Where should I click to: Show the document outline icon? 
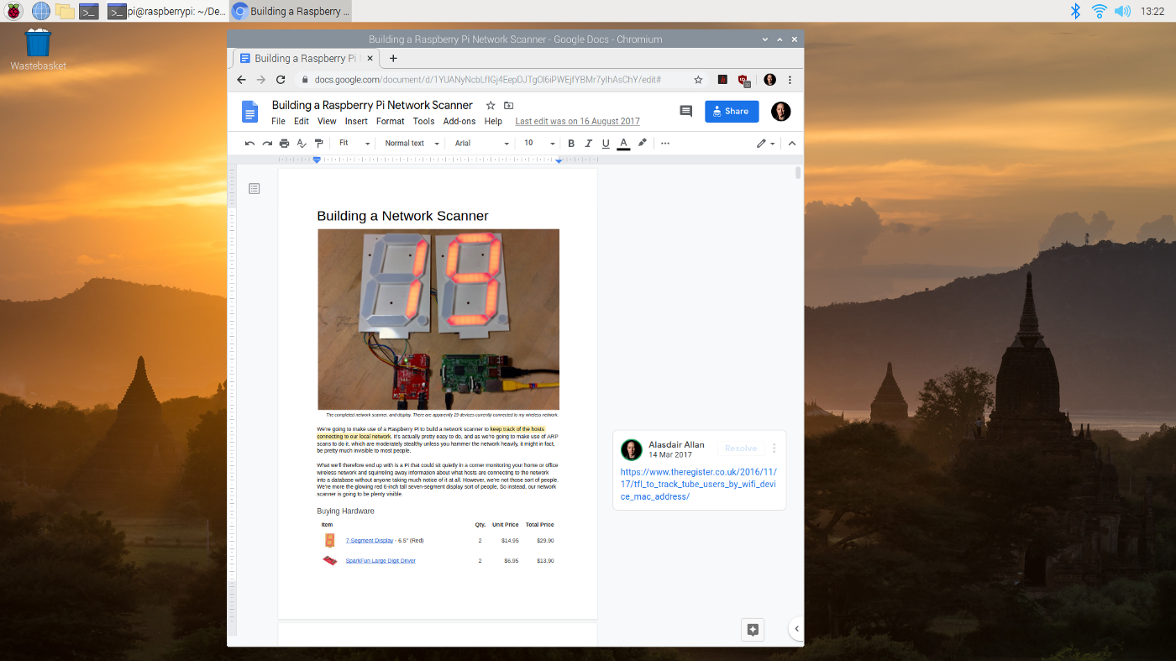point(255,189)
